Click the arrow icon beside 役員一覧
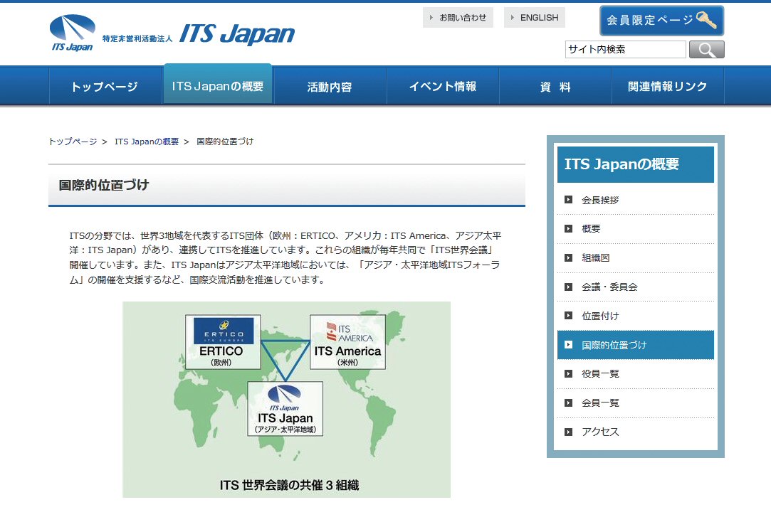Screen dimensions: 771x517 [x=568, y=373]
